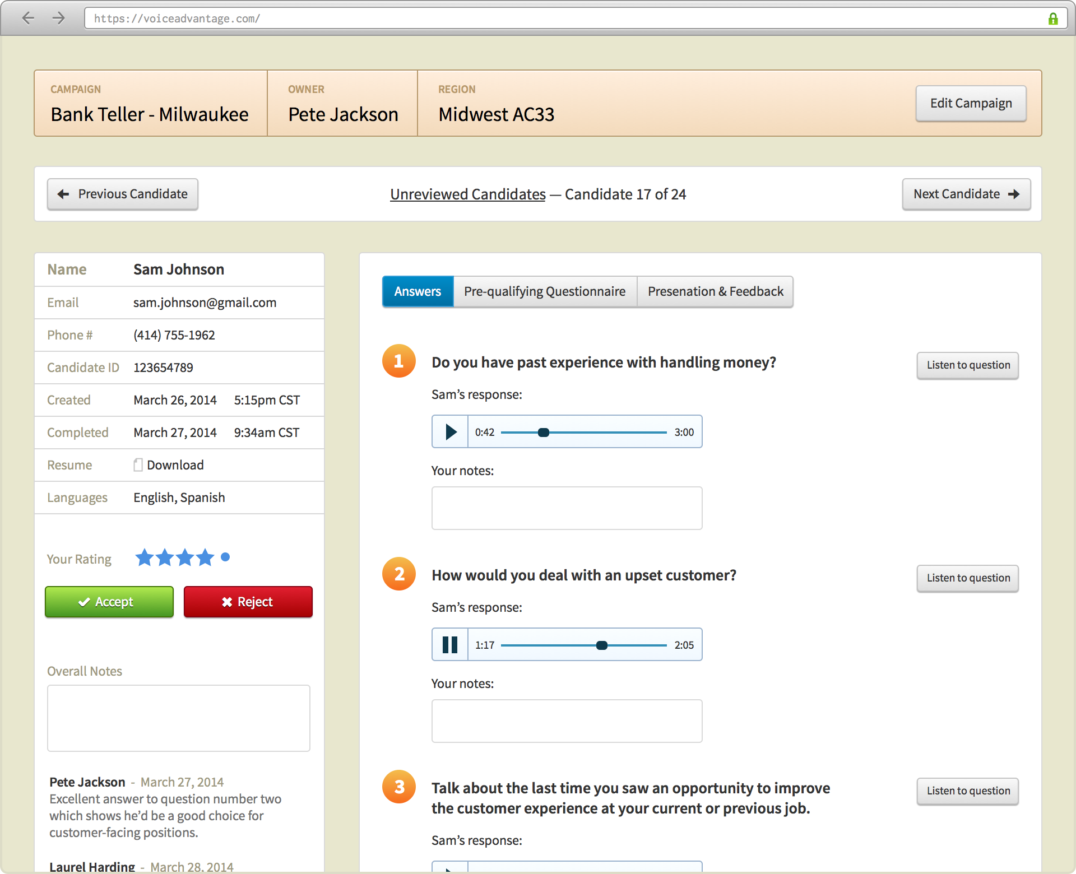
Task: Go to Next Candidate
Action: click(966, 194)
